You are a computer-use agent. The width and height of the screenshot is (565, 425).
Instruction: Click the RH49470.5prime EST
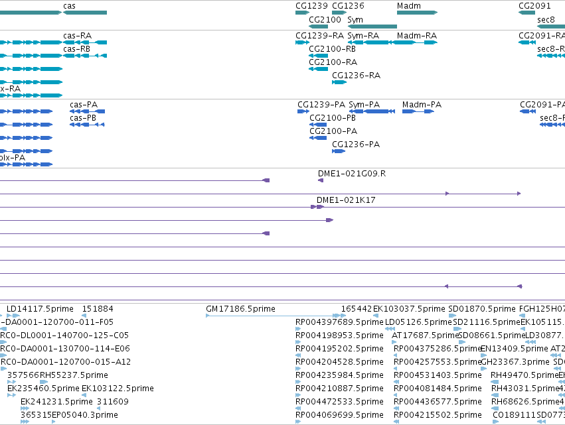click(x=495, y=382)
